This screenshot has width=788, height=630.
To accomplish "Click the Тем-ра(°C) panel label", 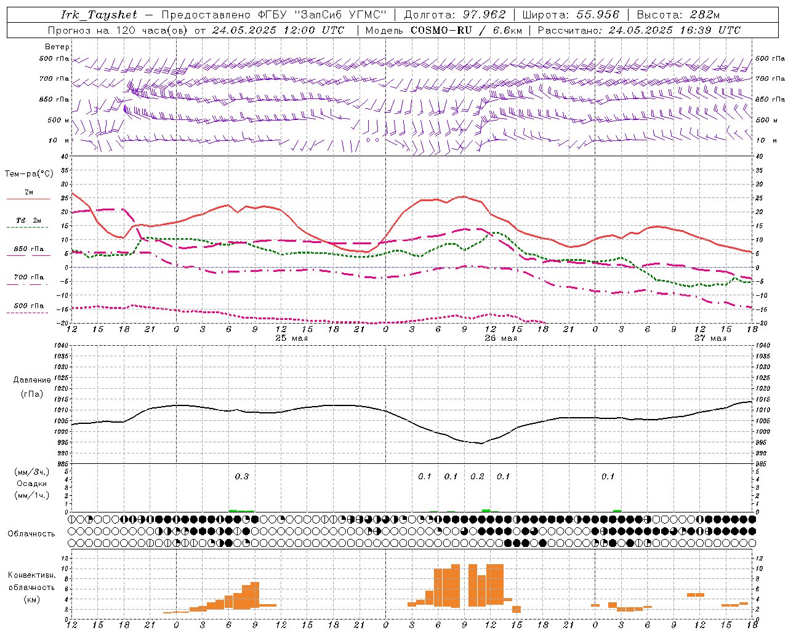I will (29, 174).
